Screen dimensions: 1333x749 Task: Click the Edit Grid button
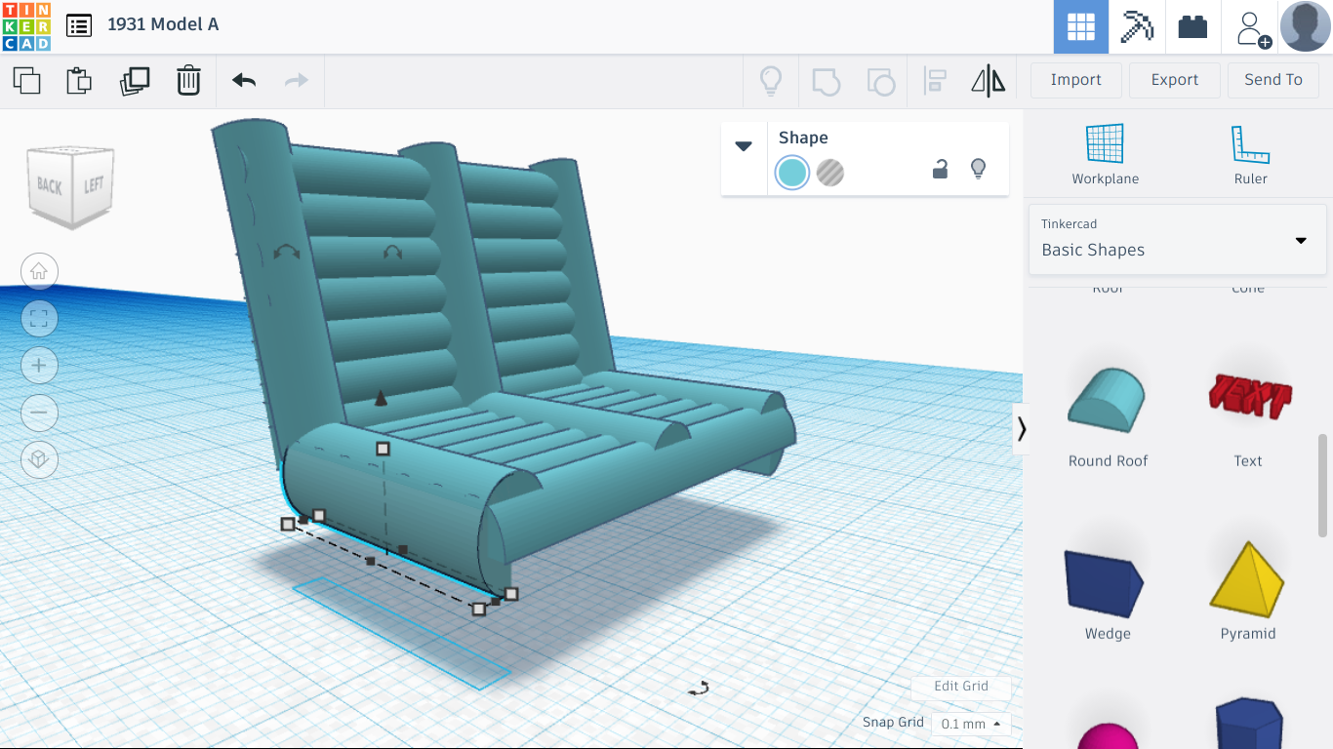coord(961,686)
